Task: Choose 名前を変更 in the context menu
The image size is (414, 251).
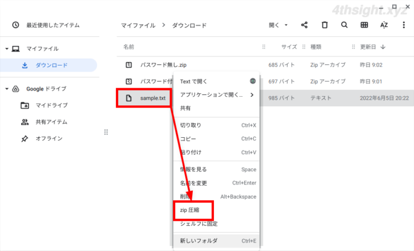Action: coord(217,183)
